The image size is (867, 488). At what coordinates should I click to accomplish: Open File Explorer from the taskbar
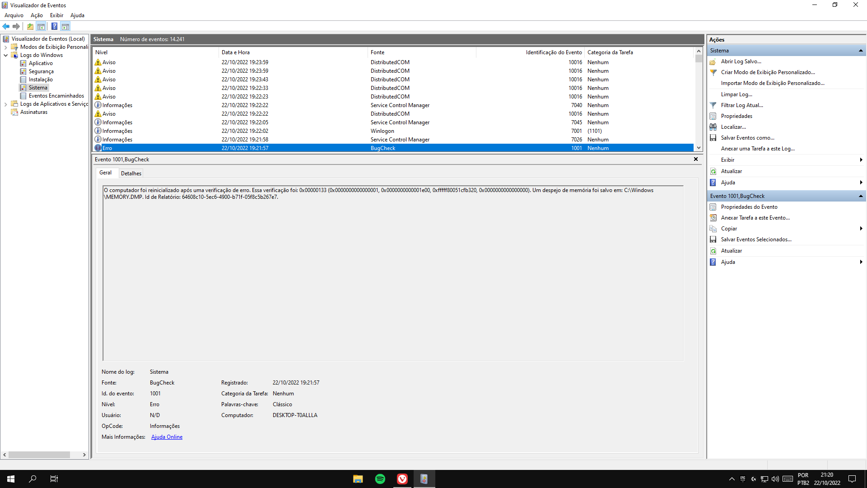pyautogui.click(x=358, y=479)
